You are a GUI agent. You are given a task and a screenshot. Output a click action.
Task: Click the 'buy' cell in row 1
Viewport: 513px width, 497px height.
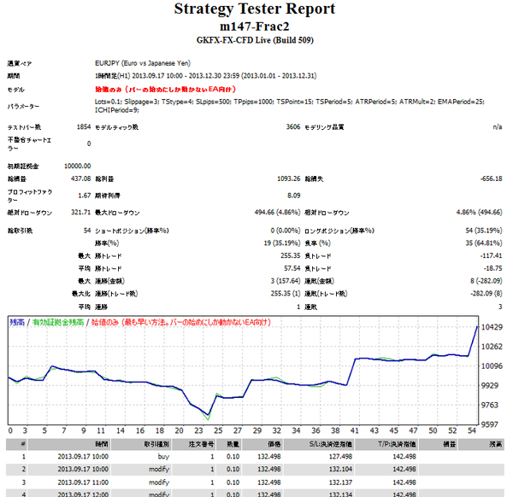pyautogui.click(x=163, y=457)
